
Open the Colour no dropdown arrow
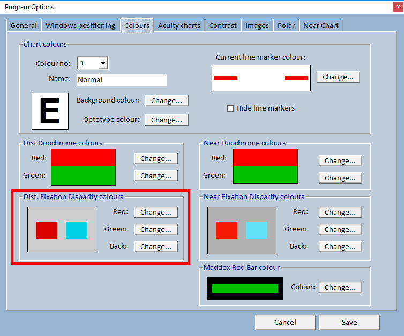pos(103,63)
